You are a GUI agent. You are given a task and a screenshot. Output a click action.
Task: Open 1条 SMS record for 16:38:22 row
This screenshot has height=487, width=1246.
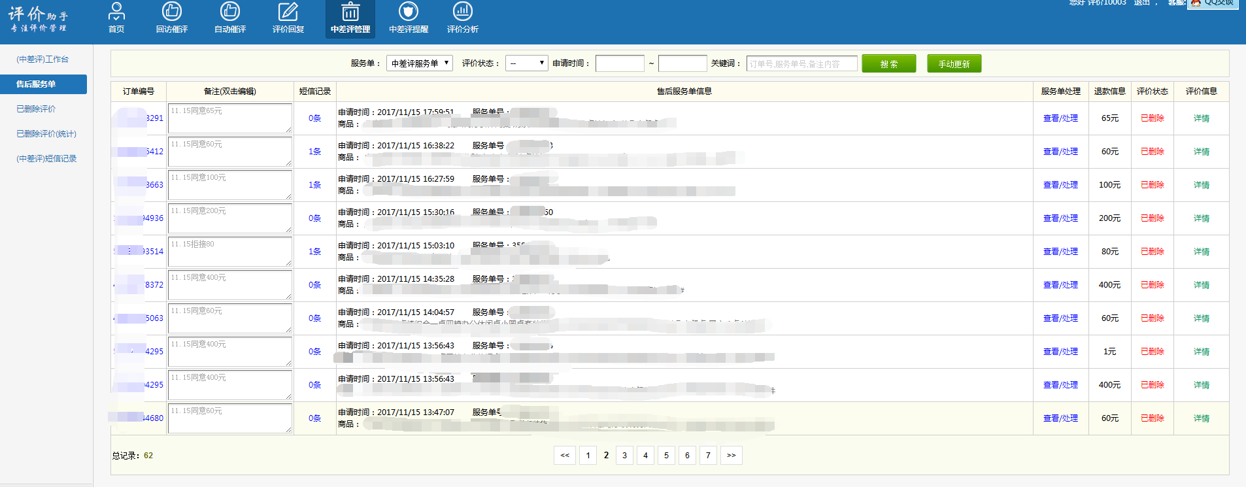[x=315, y=152]
